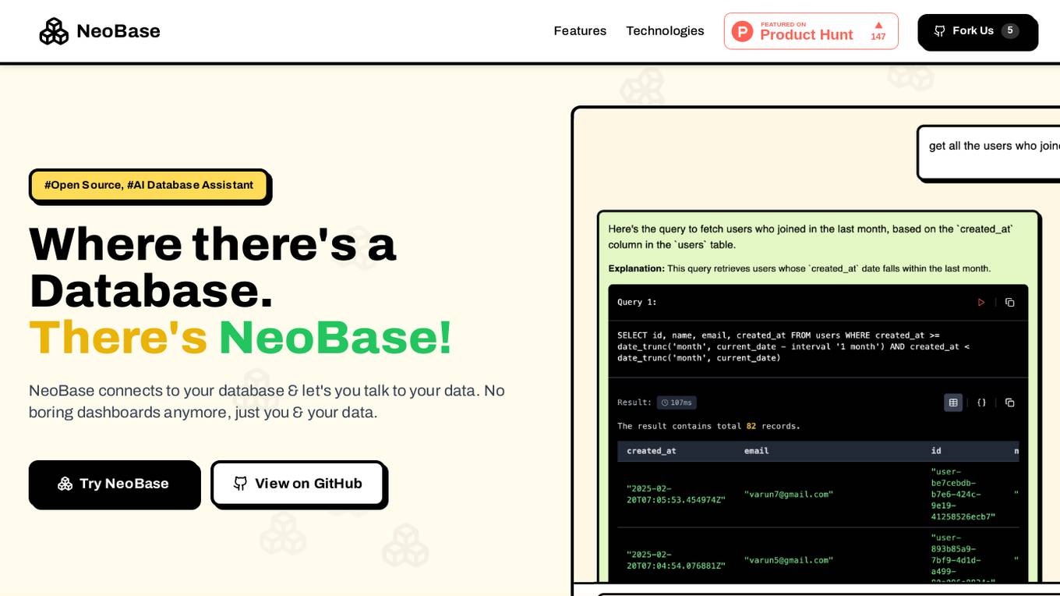
Task: Switch results to JSON braces view
Action: 981,403
